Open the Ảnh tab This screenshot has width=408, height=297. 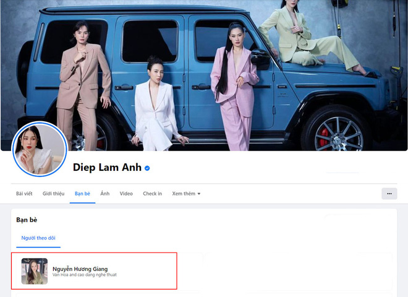click(x=105, y=194)
